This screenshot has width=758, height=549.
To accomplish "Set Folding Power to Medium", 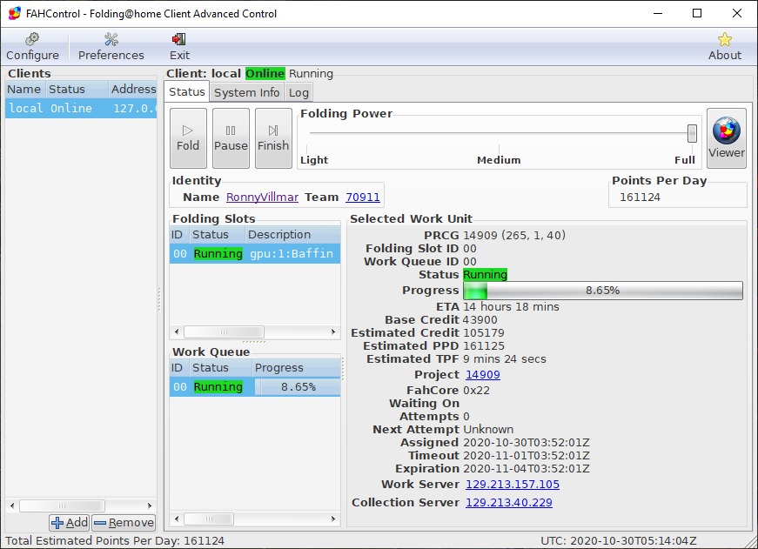I will 499,160.
